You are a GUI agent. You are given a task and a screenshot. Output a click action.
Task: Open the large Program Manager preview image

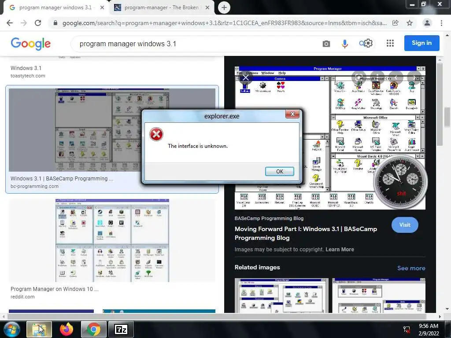[x=330, y=138]
